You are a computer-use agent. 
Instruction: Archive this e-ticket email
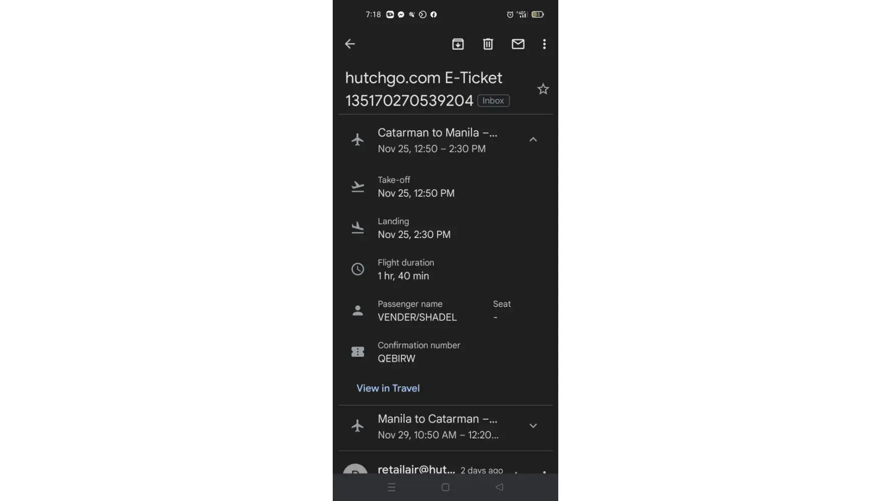458,44
